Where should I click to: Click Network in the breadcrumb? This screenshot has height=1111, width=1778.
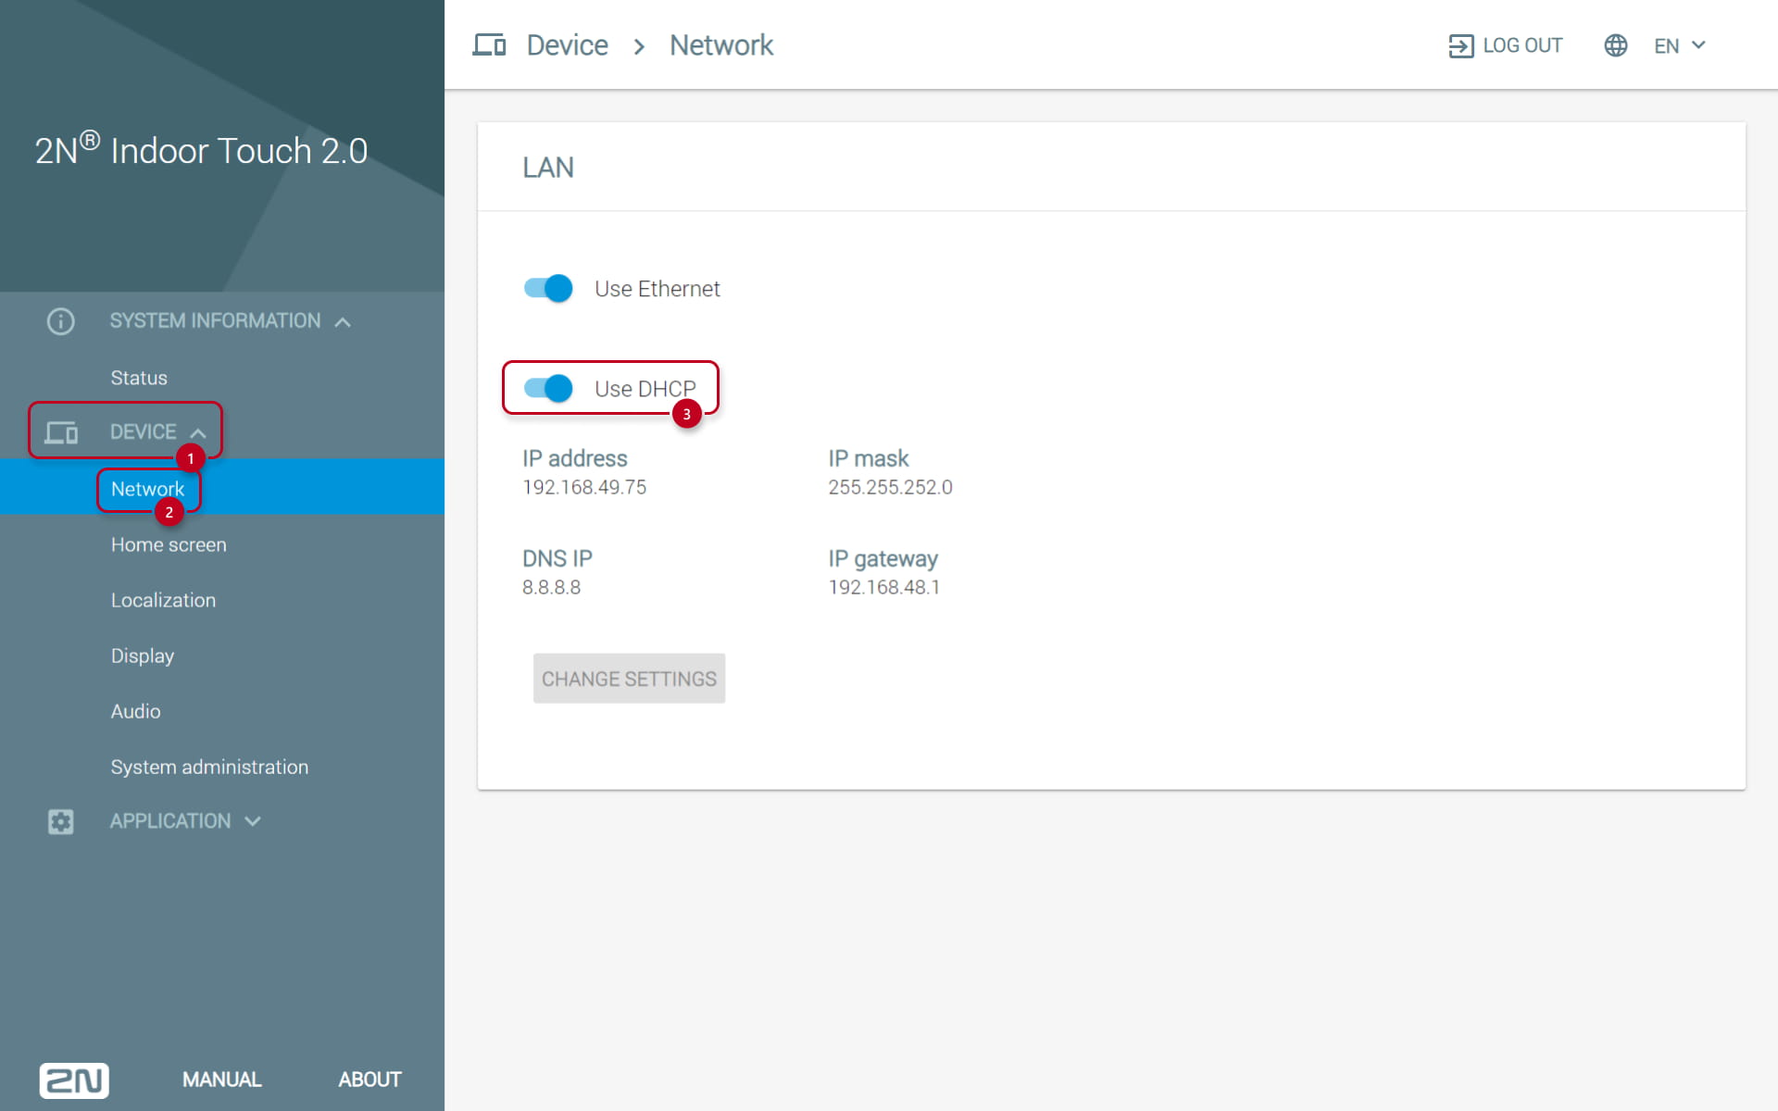pos(721,45)
